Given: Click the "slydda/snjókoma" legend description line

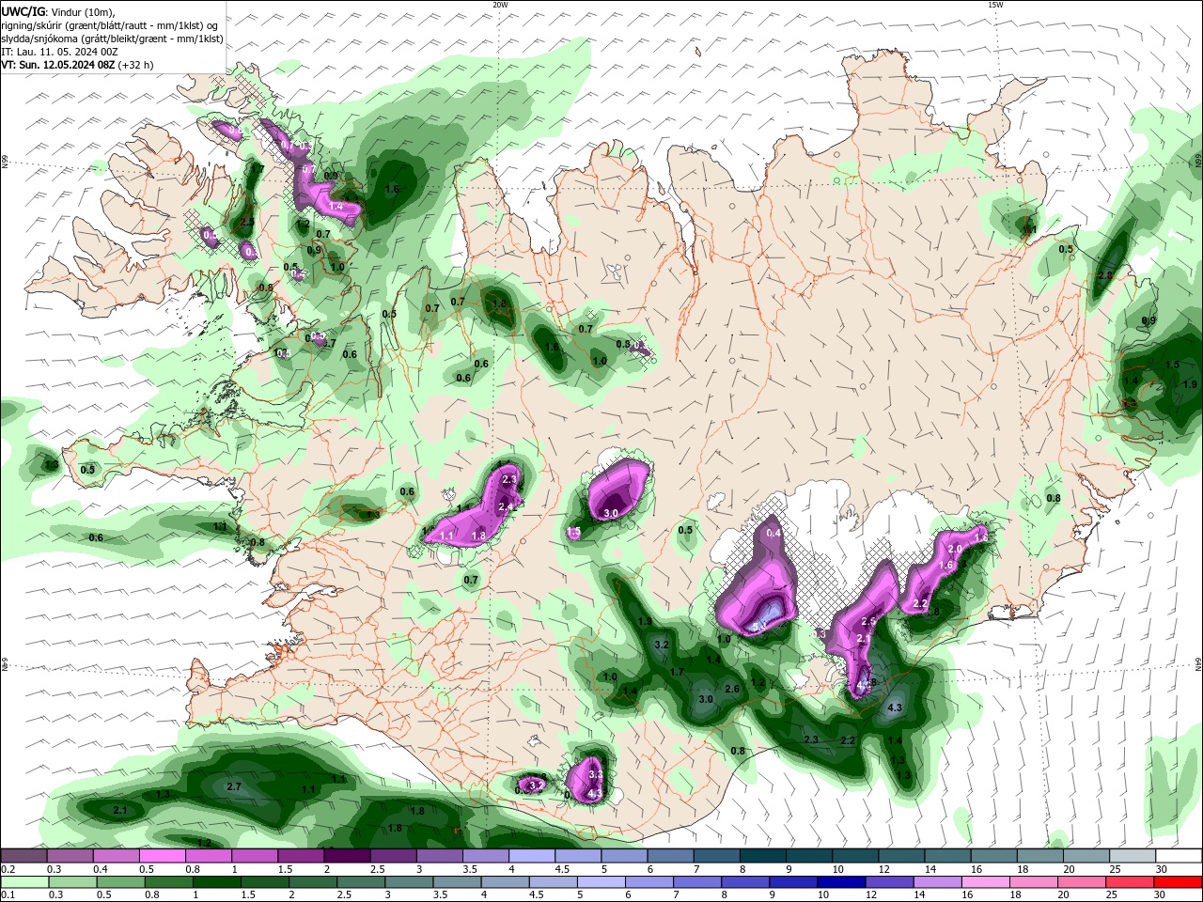Looking at the screenshot, I should pos(112,39).
